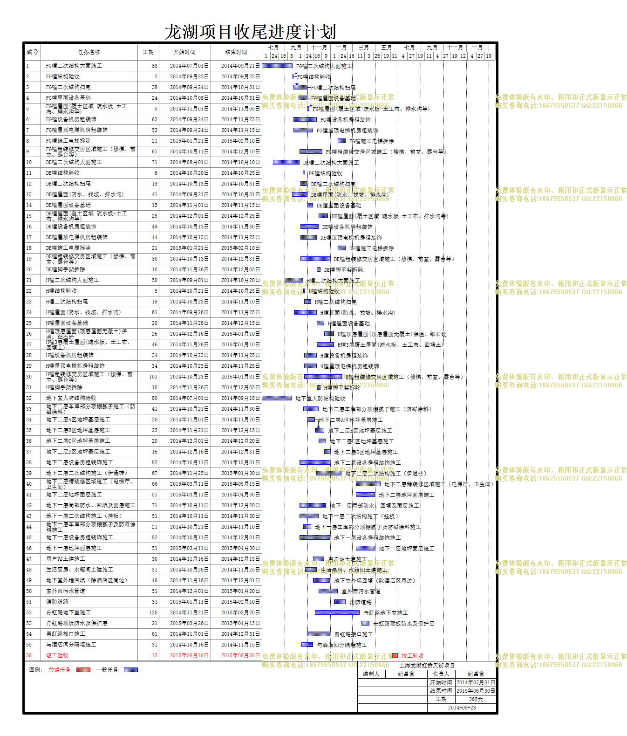Select the 任务名称 column header
The width and height of the screenshot is (627, 736).
[89, 52]
